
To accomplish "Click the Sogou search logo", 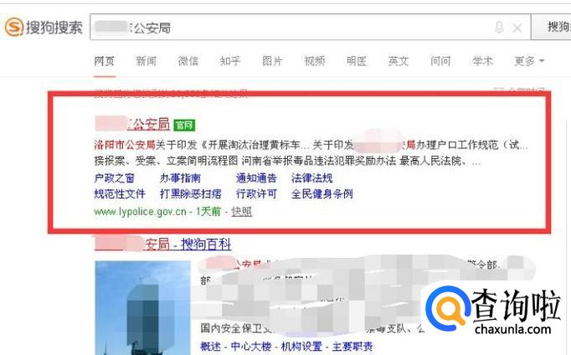I will click(44, 28).
